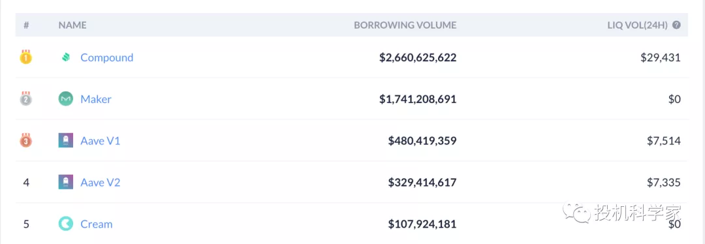Click the Aave V1 ghost logo icon
The height and width of the screenshot is (244, 705).
pos(66,141)
